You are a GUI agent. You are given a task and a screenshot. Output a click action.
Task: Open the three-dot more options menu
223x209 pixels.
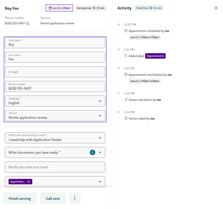pyautogui.click(x=74, y=198)
